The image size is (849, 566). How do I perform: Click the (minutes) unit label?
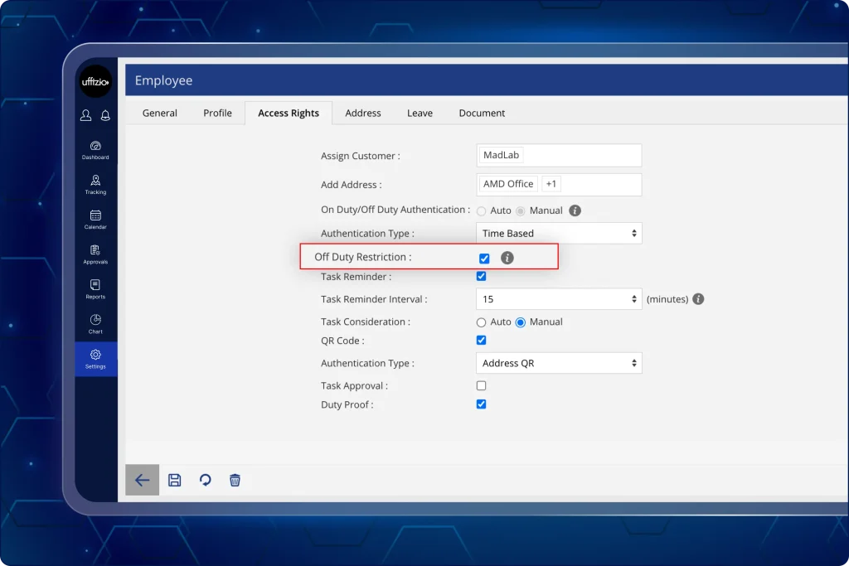click(667, 299)
